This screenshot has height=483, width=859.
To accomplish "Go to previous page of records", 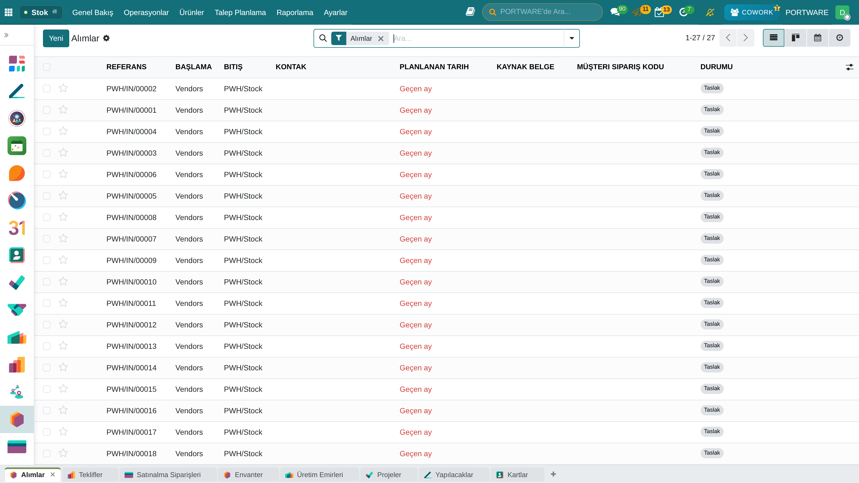I will point(728,38).
